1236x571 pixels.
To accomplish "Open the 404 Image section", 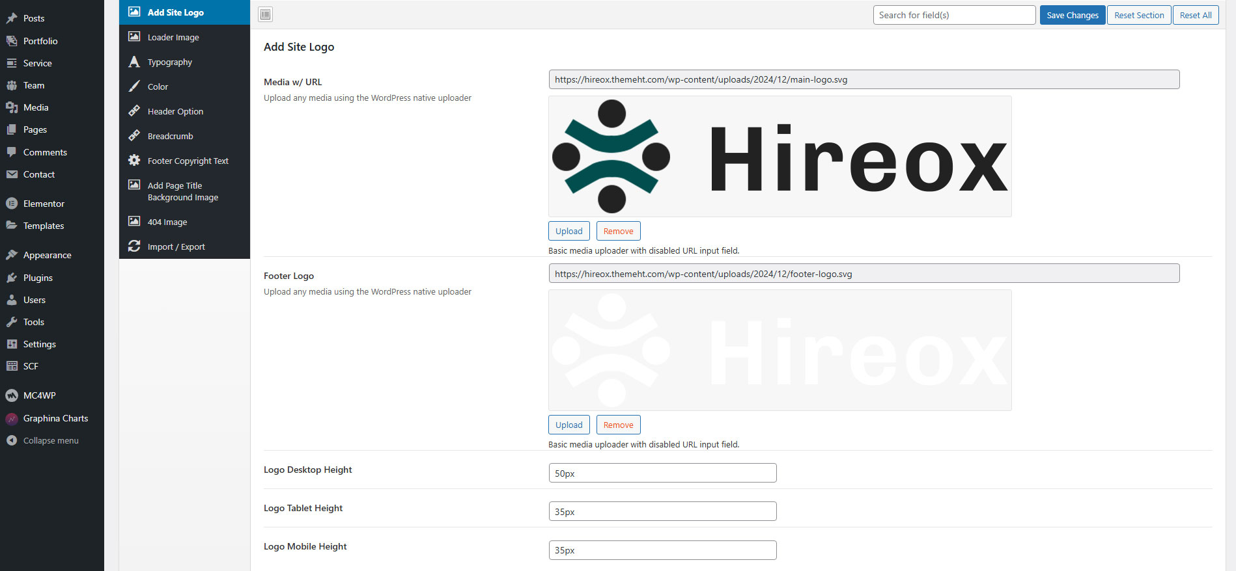I will pos(184,222).
